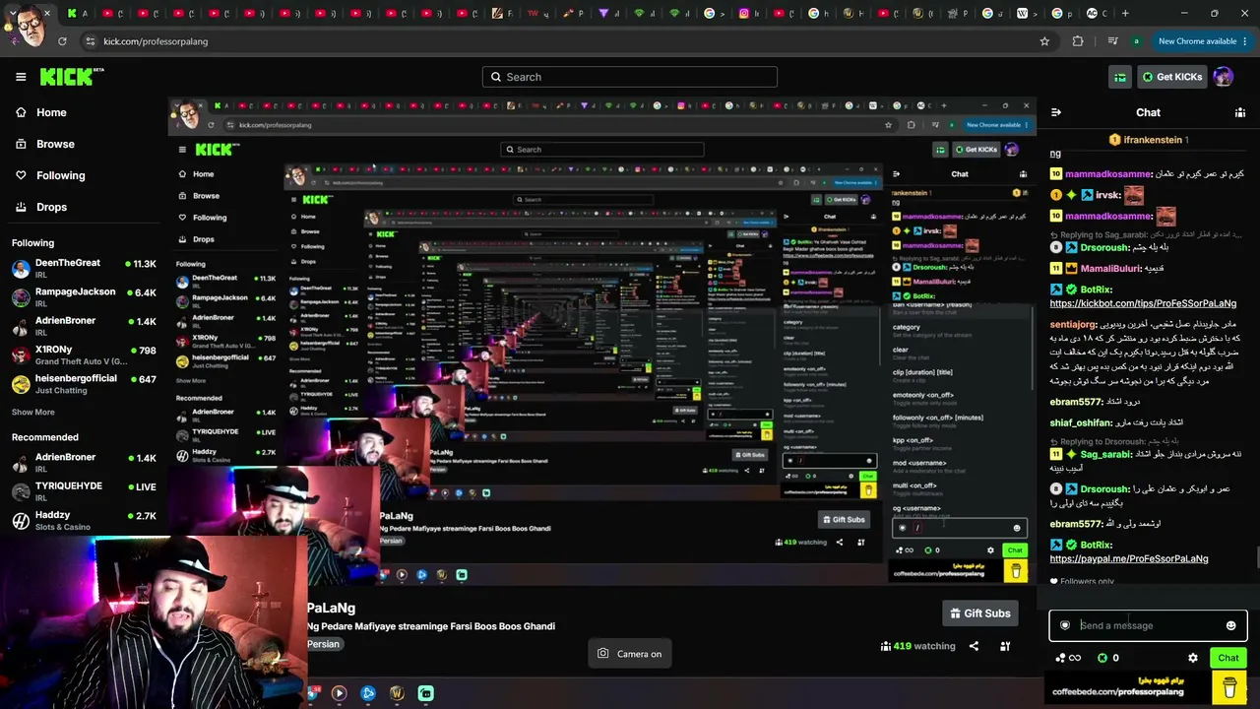Open the Chrome extensions puzzle icon
Viewport: 1260px width, 709px height.
click(x=1078, y=41)
